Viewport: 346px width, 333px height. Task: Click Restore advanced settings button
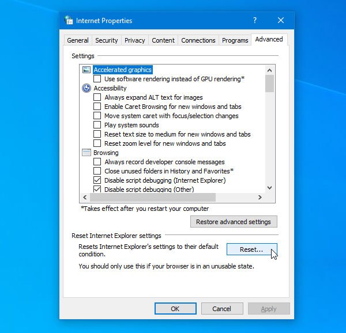pyautogui.click(x=234, y=221)
